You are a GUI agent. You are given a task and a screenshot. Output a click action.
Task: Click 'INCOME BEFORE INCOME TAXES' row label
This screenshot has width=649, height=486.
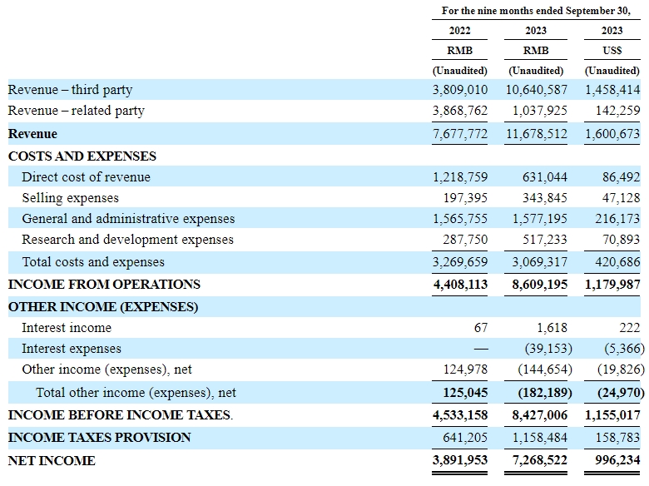pyautogui.click(x=121, y=414)
